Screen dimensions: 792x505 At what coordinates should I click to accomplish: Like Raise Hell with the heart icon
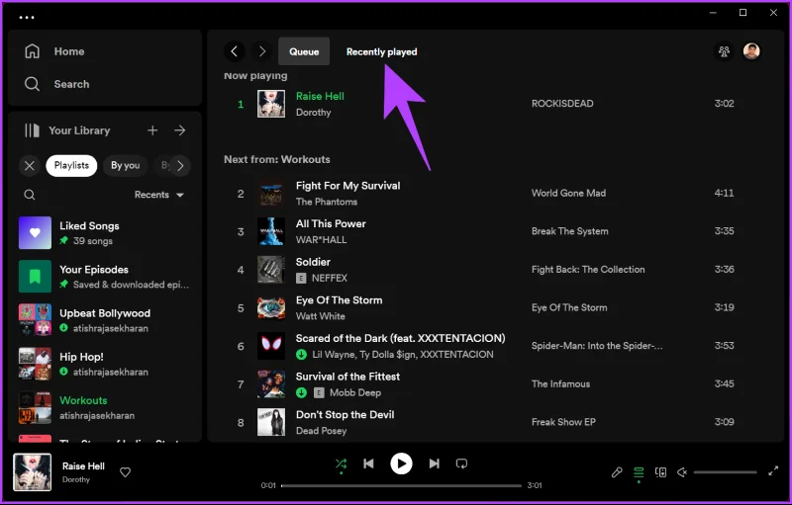pos(126,472)
